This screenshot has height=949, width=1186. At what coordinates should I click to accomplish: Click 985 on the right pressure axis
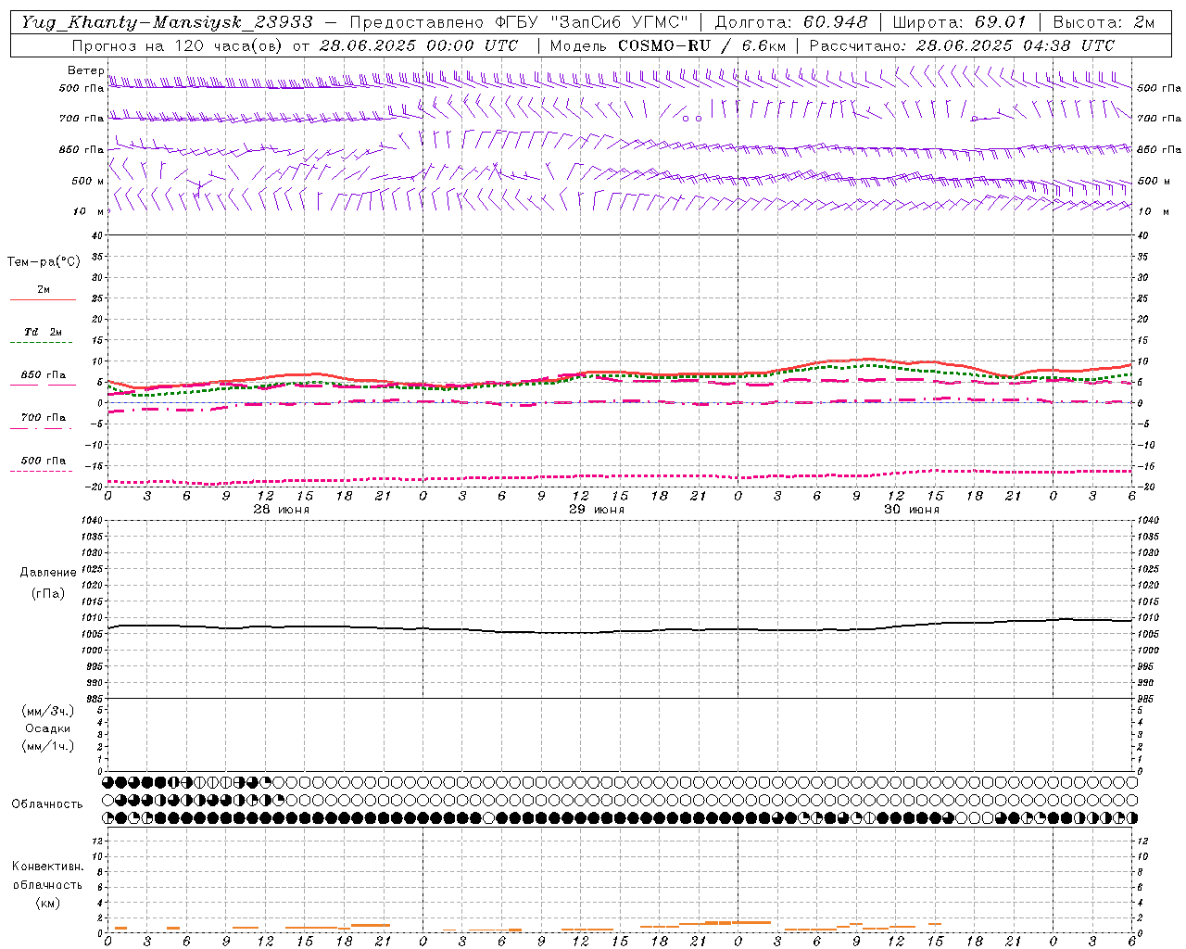pos(1147,699)
